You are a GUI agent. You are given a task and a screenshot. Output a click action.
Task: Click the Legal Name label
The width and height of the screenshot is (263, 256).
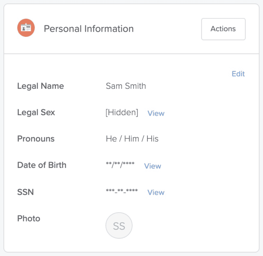pos(40,86)
